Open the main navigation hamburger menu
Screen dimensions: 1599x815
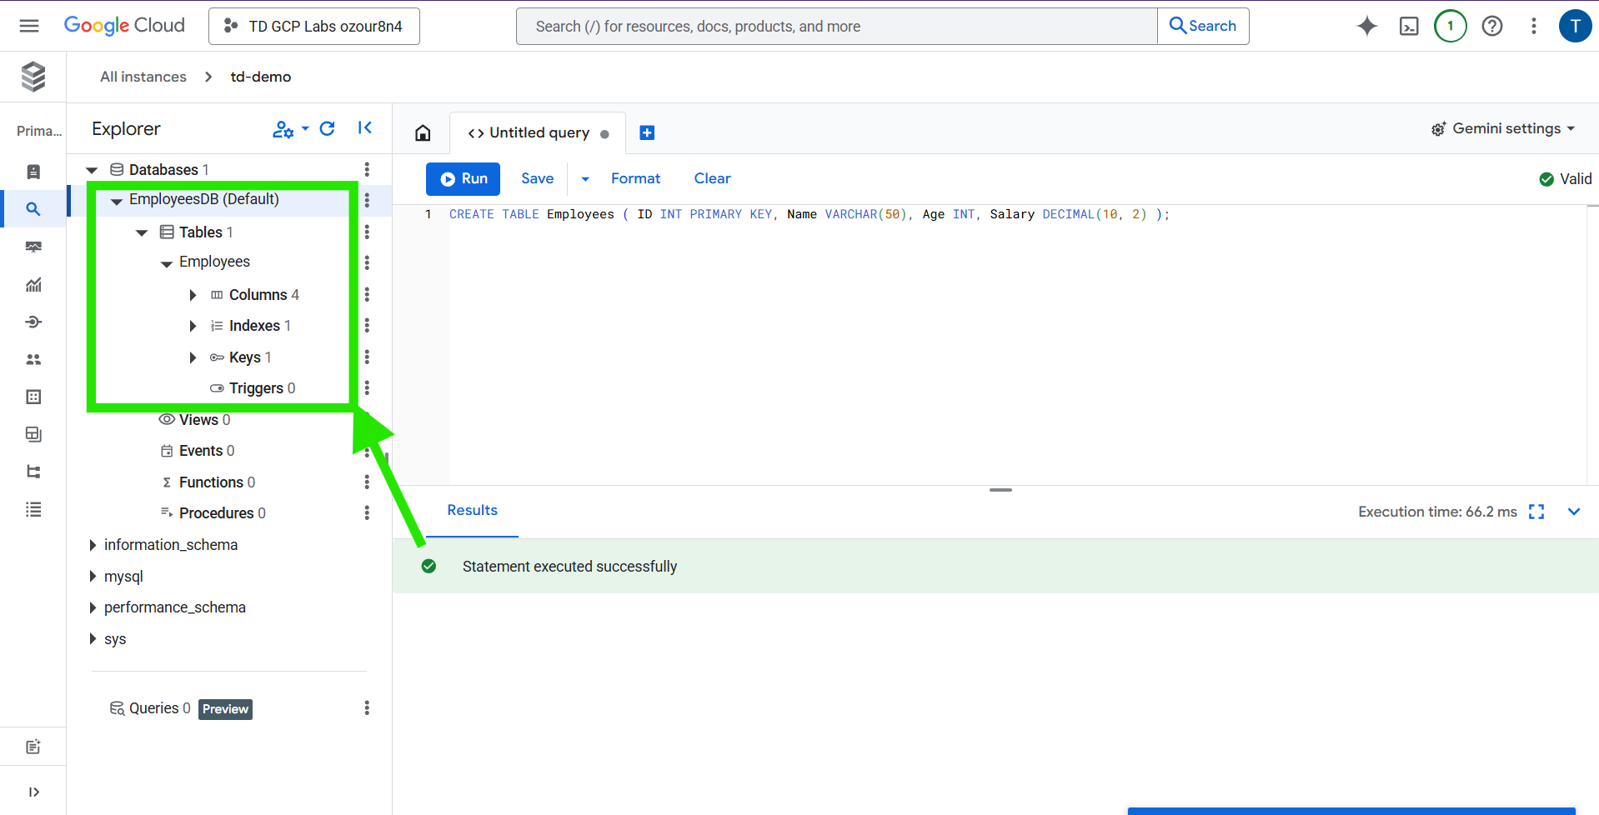(29, 26)
